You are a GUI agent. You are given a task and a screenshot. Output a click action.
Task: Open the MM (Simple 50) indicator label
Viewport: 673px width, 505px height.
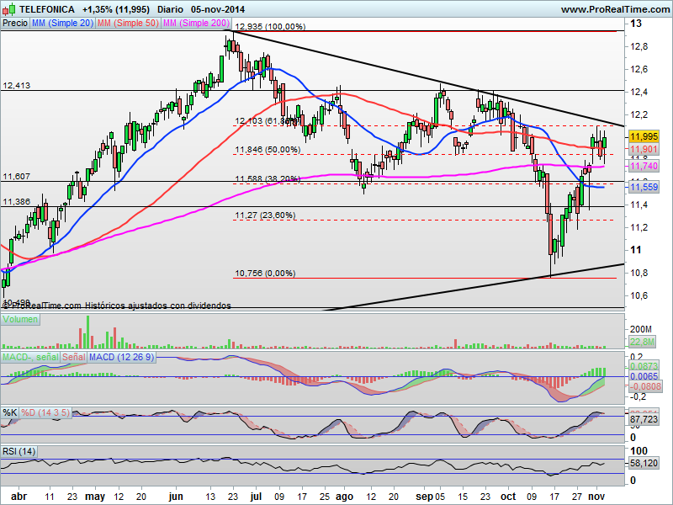click(x=128, y=24)
